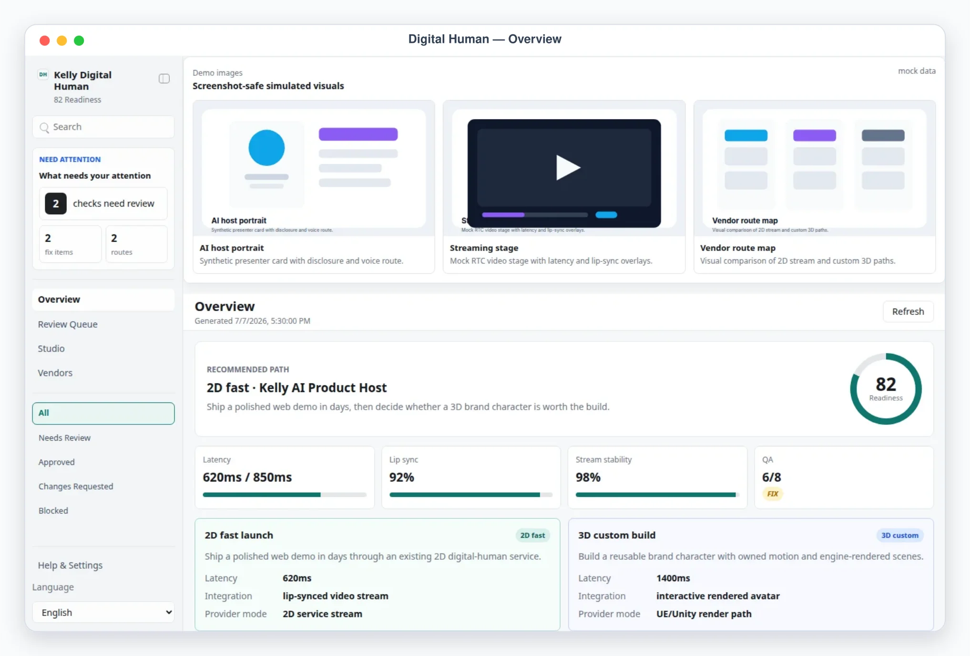Click the 98% stream stability value
The image size is (970, 656).
(x=588, y=477)
